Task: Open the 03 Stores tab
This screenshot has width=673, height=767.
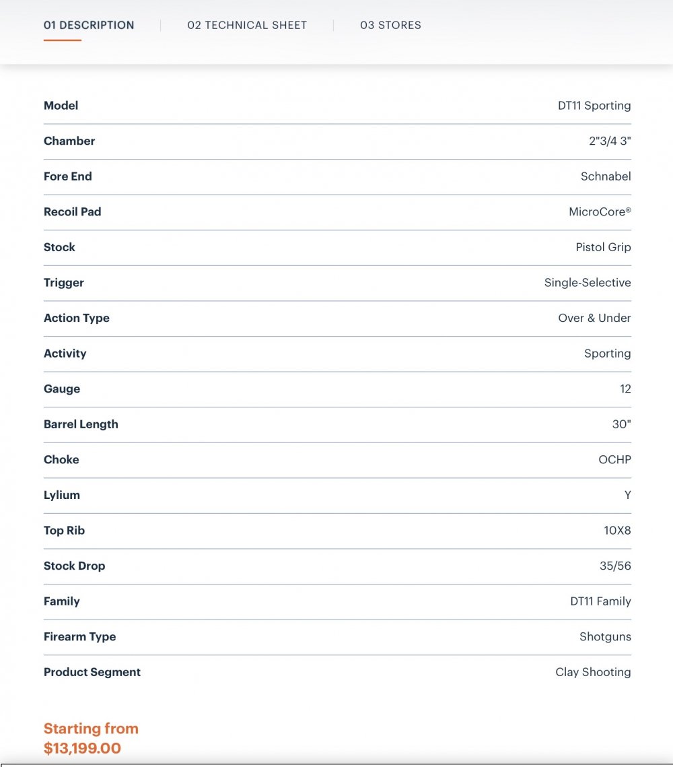Action: coord(390,25)
